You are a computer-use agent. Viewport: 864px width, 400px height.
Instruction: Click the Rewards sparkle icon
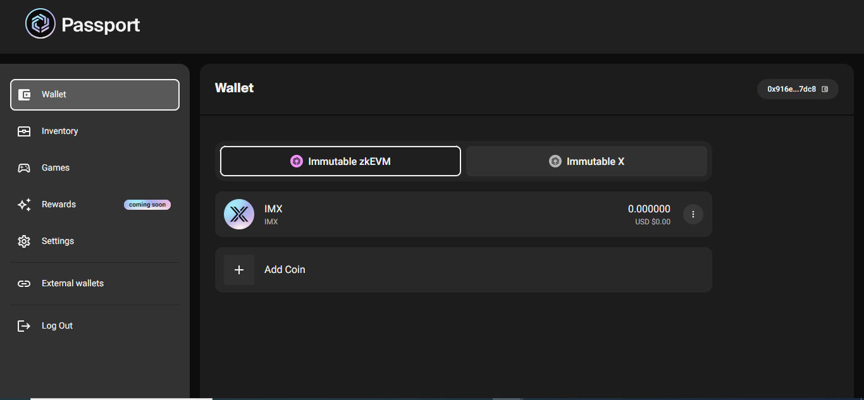click(24, 205)
